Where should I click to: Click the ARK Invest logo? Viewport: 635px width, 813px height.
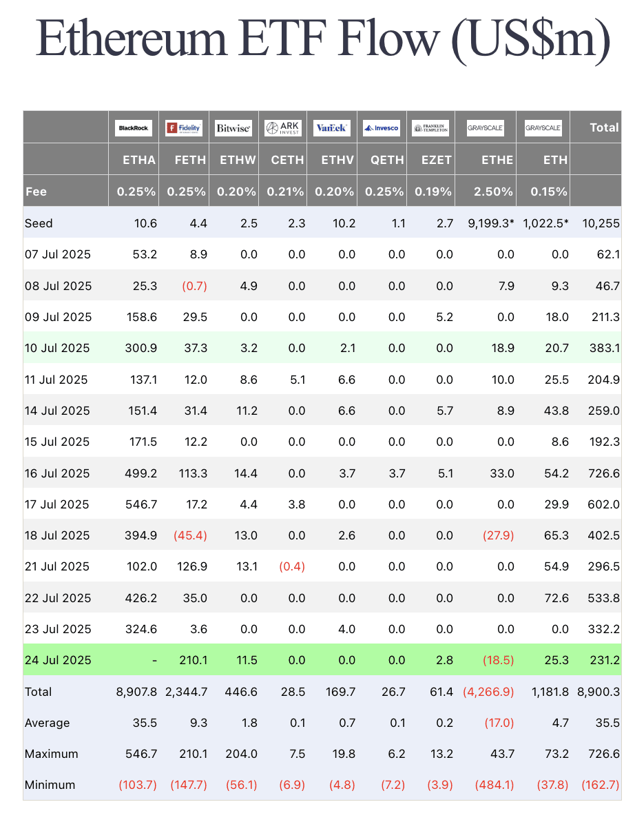click(x=282, y=127)
